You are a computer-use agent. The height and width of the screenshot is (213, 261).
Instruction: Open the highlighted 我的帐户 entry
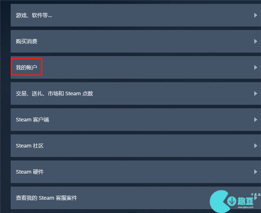(x=27, y=67)
